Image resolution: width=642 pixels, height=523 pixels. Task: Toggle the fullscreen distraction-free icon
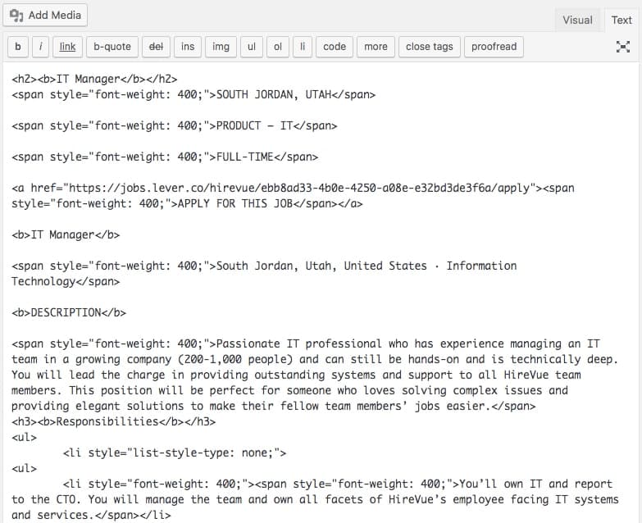pyautogui.click(x=623, y=47)
